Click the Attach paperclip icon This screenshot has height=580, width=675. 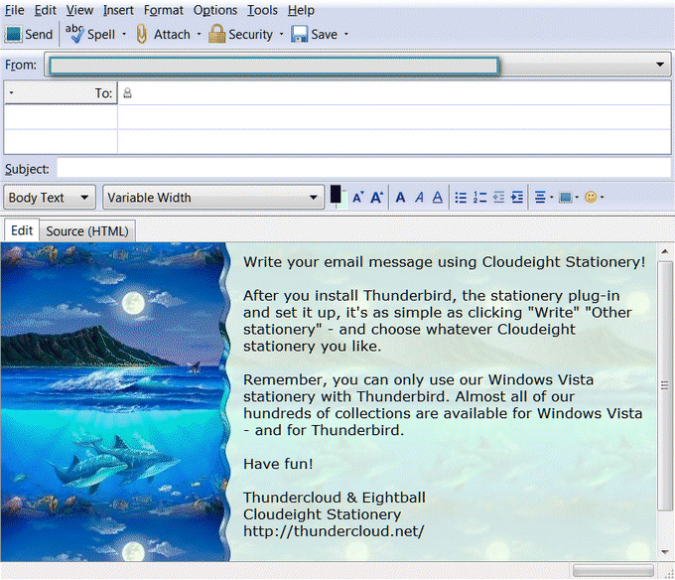click(x=141, y=34)
